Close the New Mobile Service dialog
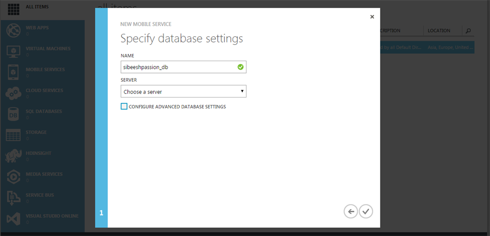This screenshot has height=236, width=490. 372,17
